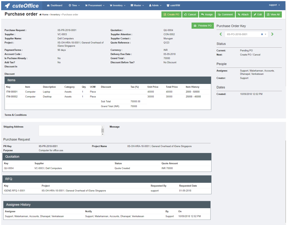The width and height of the screenshot is (288, 225).
Task: Click the cuteOffice rocket logo
Action: (x=8, y=6)
